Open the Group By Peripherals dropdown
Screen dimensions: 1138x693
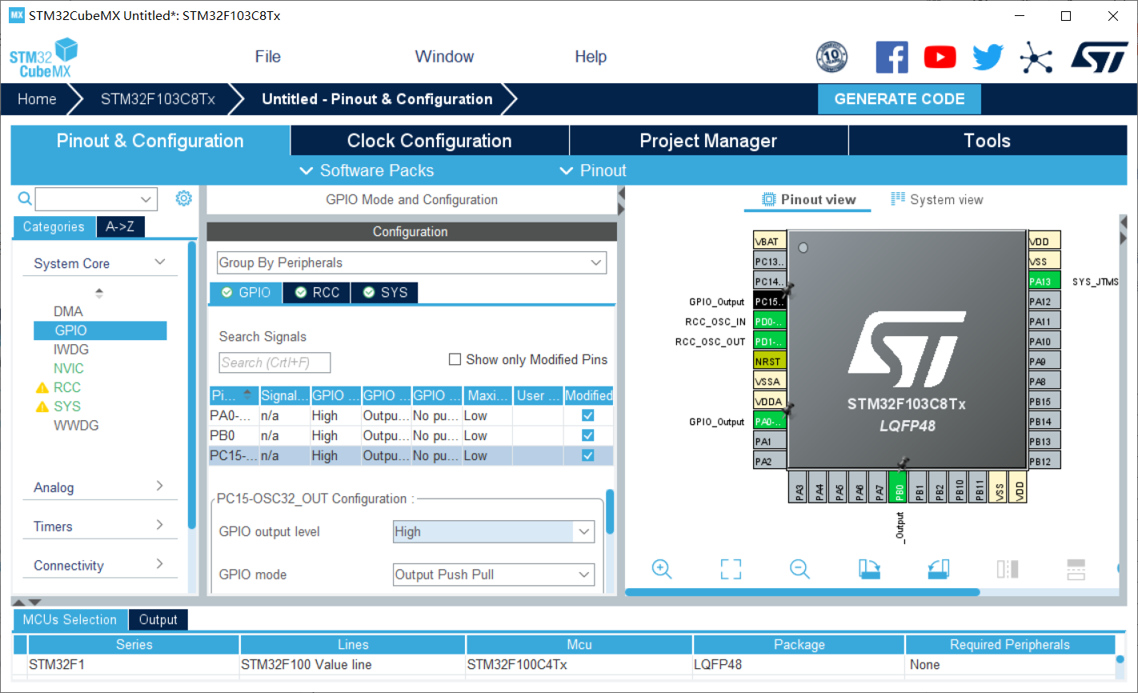pos(411,262)
